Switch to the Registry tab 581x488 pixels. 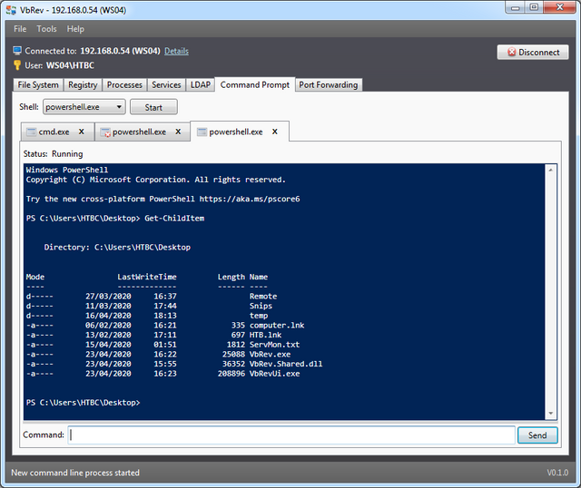(83, 84)
